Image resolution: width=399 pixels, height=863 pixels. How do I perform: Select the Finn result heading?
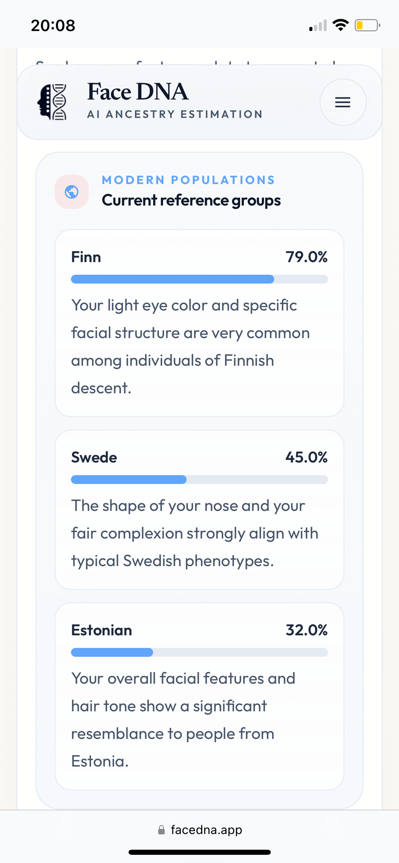coord(86,257)
